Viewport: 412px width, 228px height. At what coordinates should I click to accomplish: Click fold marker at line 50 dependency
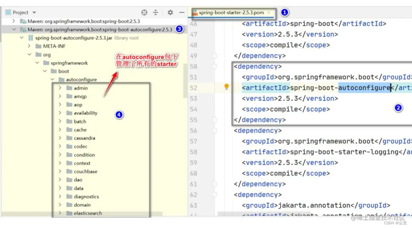214,66
